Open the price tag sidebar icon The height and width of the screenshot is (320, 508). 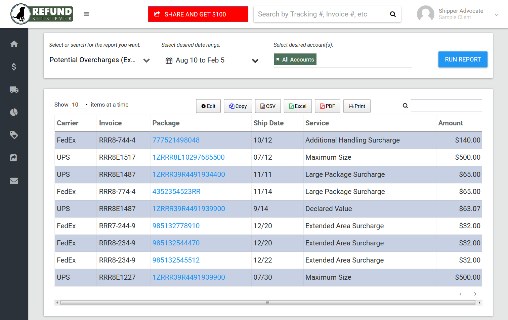coord(14,135)
